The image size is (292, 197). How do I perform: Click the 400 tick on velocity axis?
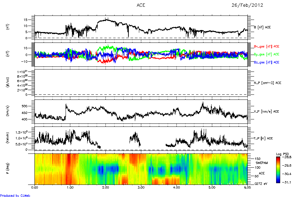[24, 119]
